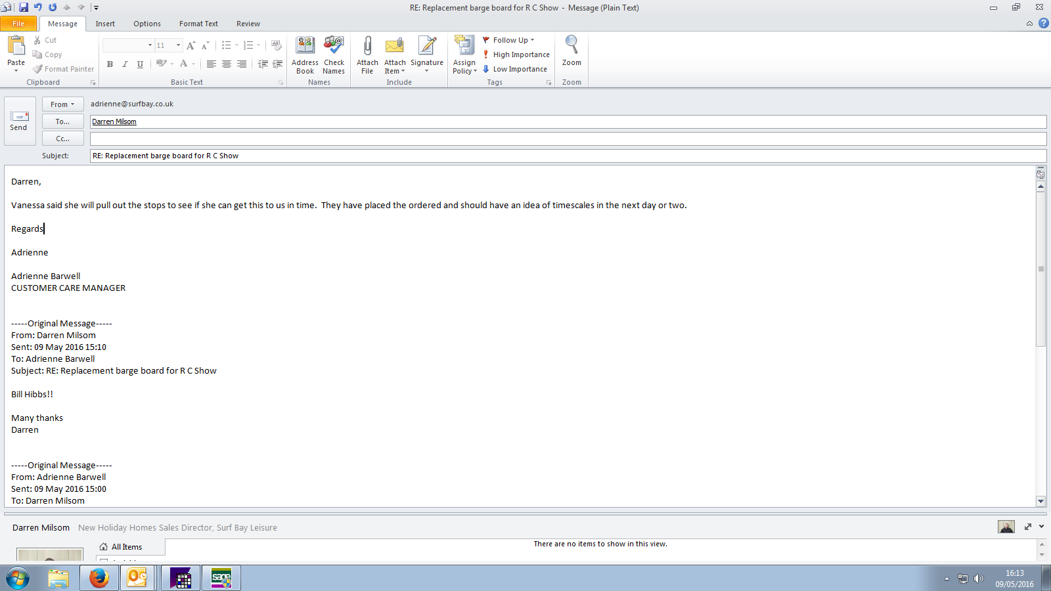Minimize the ribbon using the caret
This screenshot has width=1051, height=591.
(x=1029, y=24)
